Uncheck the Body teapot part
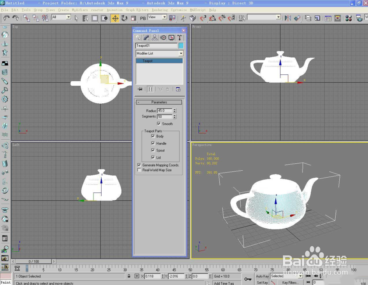 153,136
